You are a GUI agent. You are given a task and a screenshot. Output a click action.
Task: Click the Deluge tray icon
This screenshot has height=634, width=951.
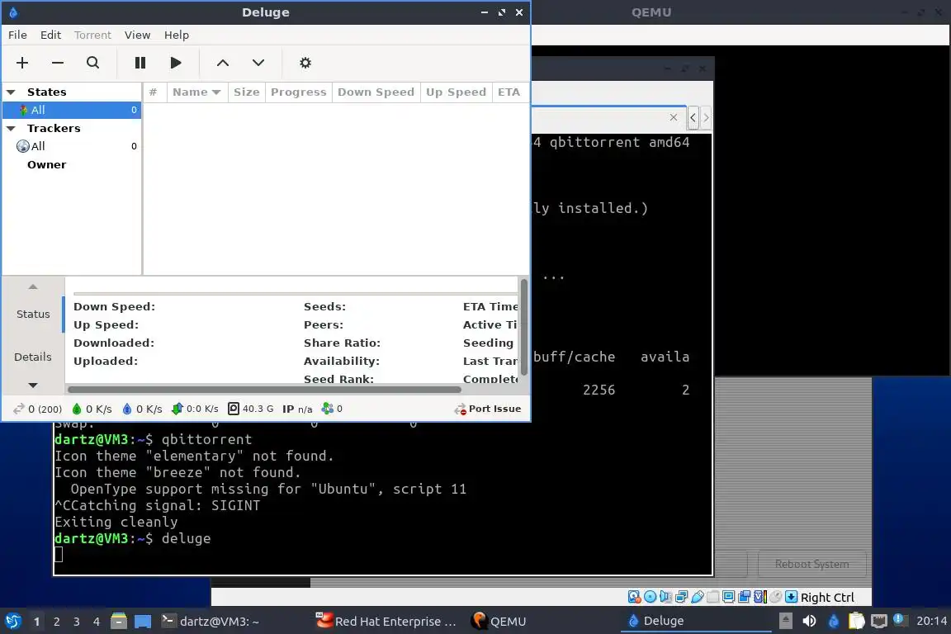point(833,621)
